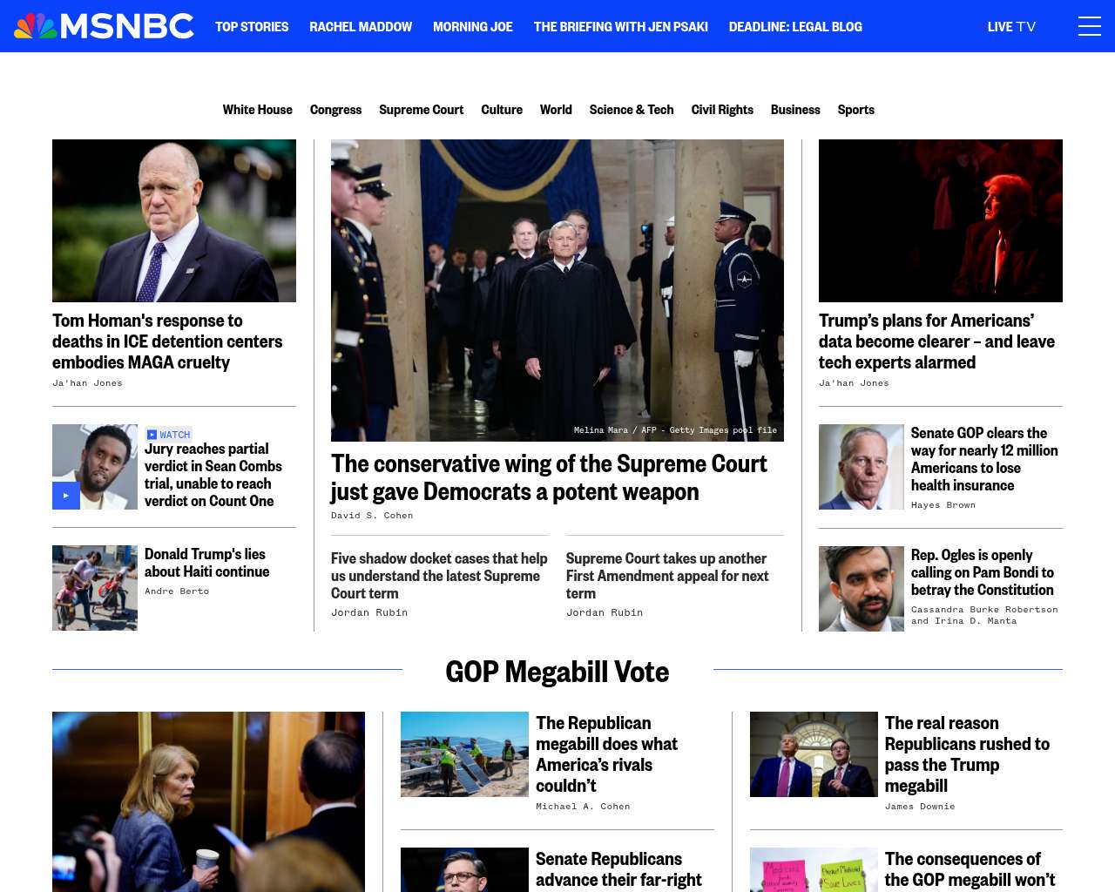Click Donald Trump's lies about Haiti headline
Screen dimensions: 1115x892
click(x=206, y=563)
